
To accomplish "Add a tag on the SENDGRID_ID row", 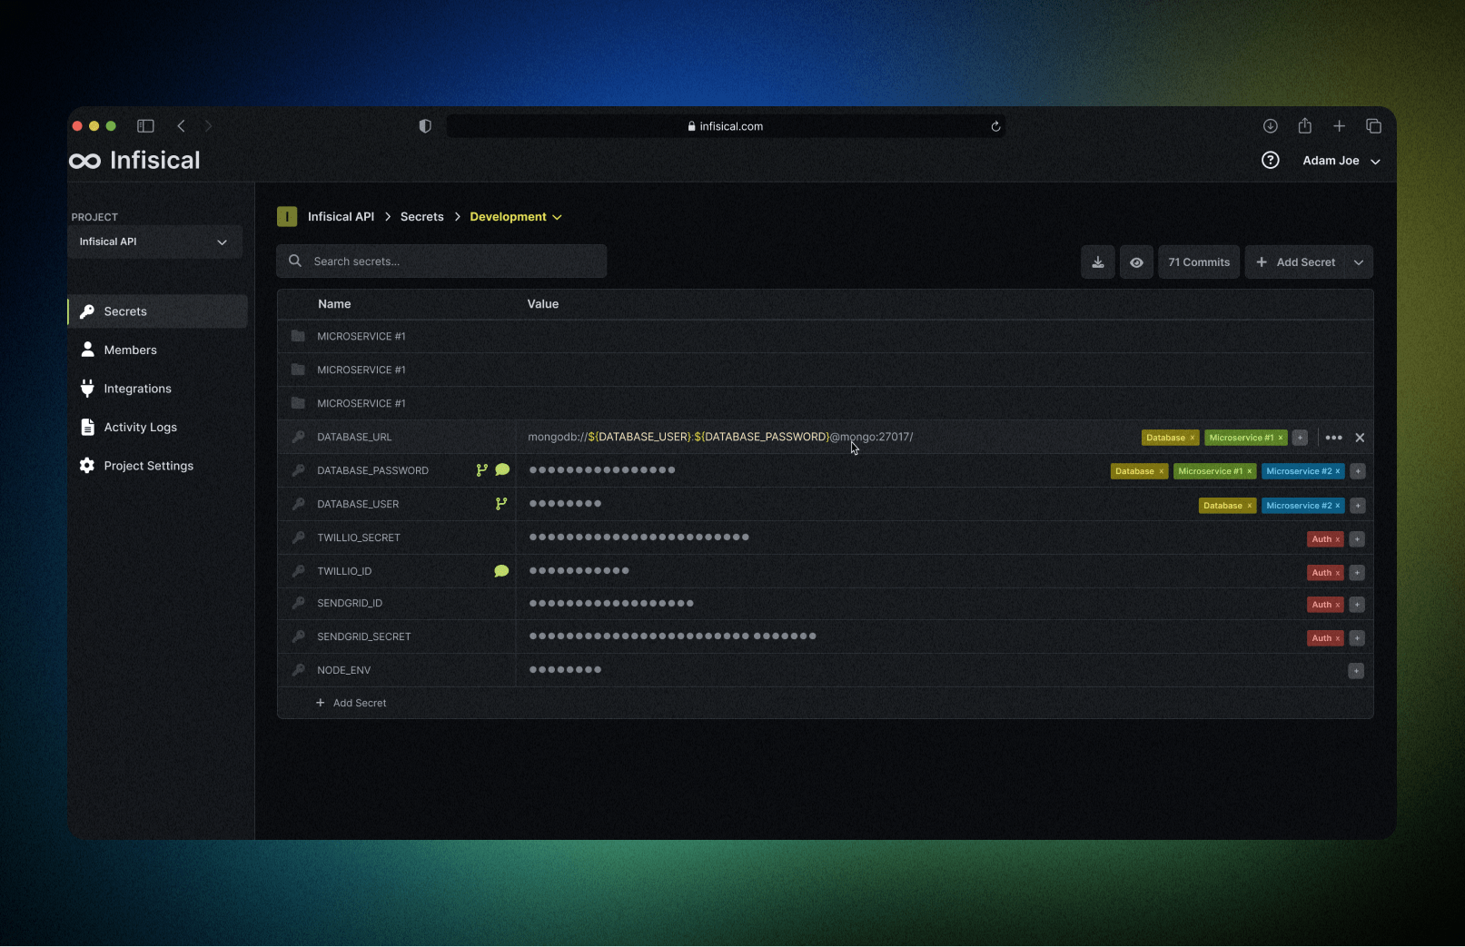I will pos(1357,605).
